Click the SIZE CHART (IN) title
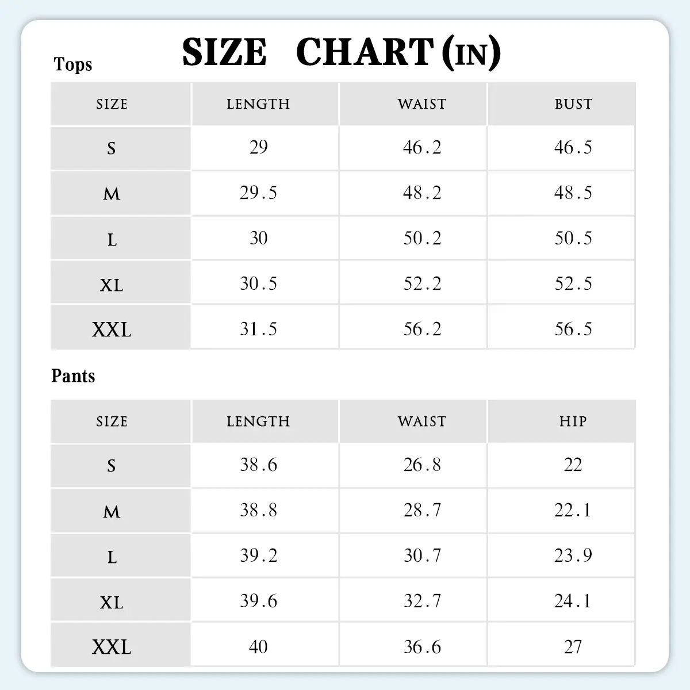Screen dimensions: 690x690 point(341,52)
